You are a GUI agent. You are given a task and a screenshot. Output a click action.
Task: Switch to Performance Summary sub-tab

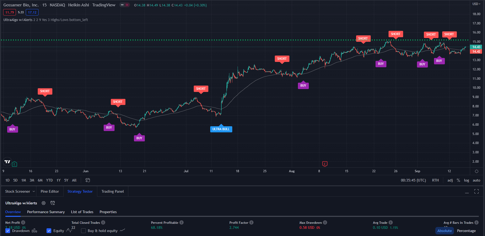[46, 212]
